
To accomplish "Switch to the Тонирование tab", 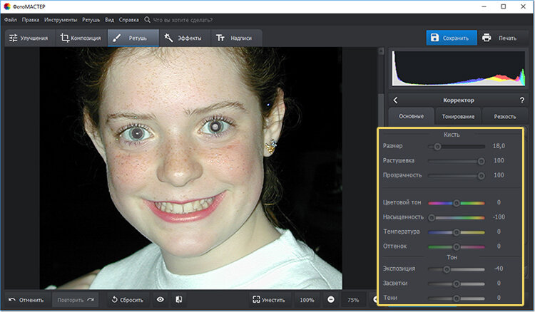I will tap(459, 116).
